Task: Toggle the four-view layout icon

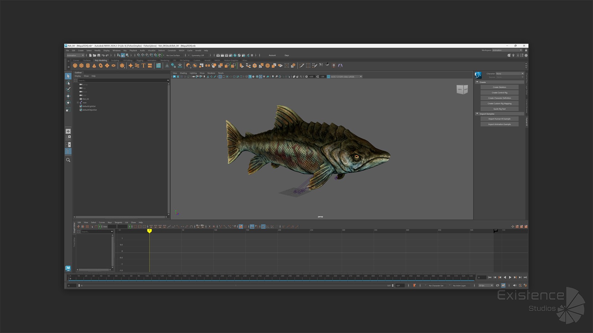Action: (68, 138)
